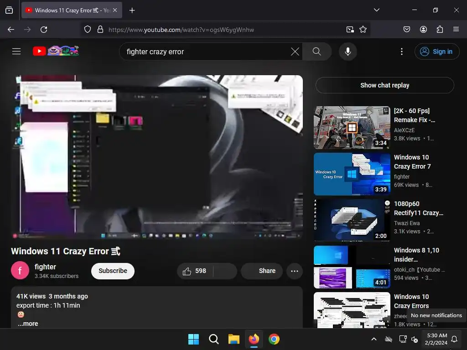Open the AleXCzE channel name
The width and height of the screenshot is (467, 350).
click(x=404, y=130)
